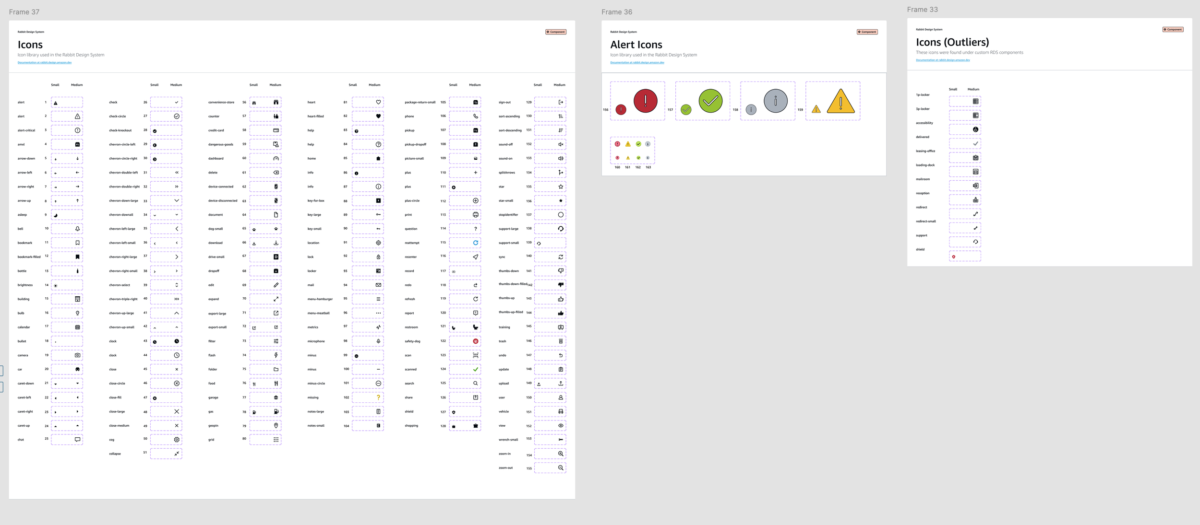The width and height of the screenshot is (1200, 525).
Task: Select the user icon in row 150
Action: (x=561, y=397)
